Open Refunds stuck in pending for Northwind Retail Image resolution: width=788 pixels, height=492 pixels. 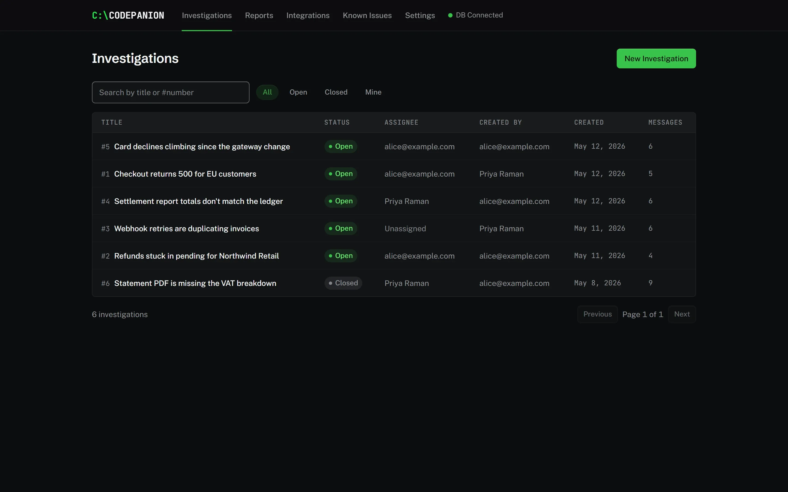point(196,256)
